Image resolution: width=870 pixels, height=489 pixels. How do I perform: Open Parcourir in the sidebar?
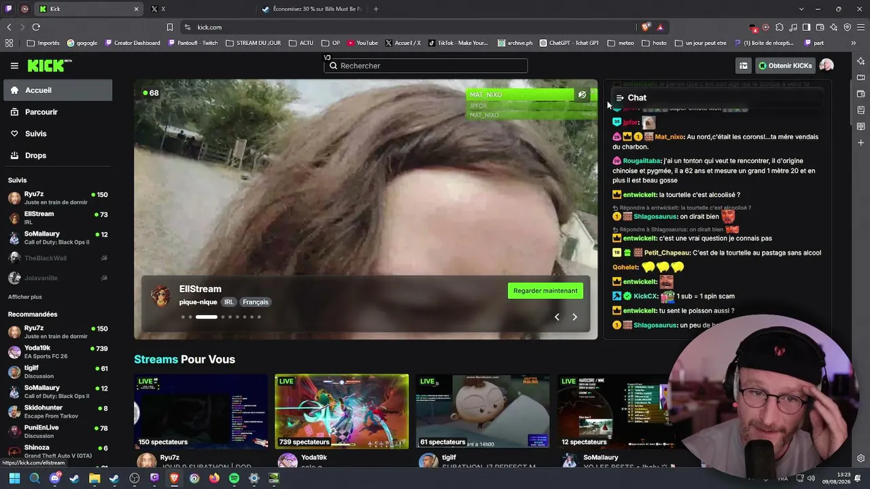pos(58,112)
